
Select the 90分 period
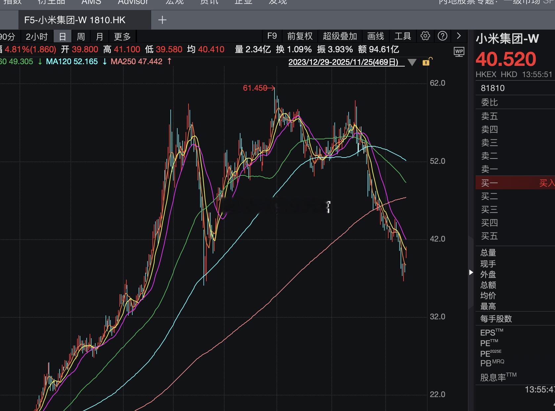click(x=7, y=36)
